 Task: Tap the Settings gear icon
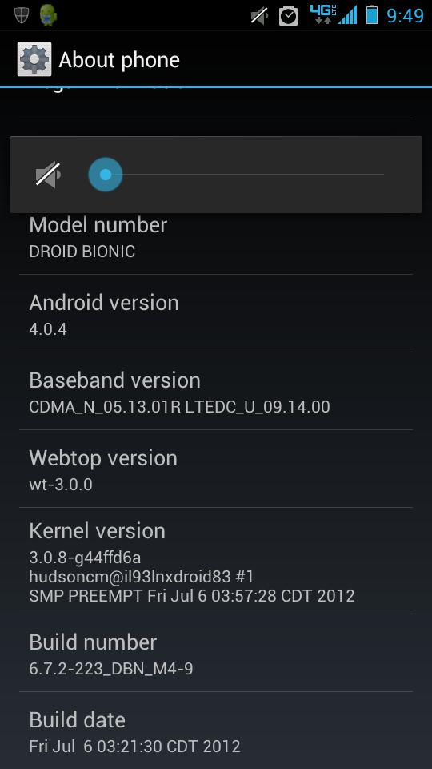34,59
